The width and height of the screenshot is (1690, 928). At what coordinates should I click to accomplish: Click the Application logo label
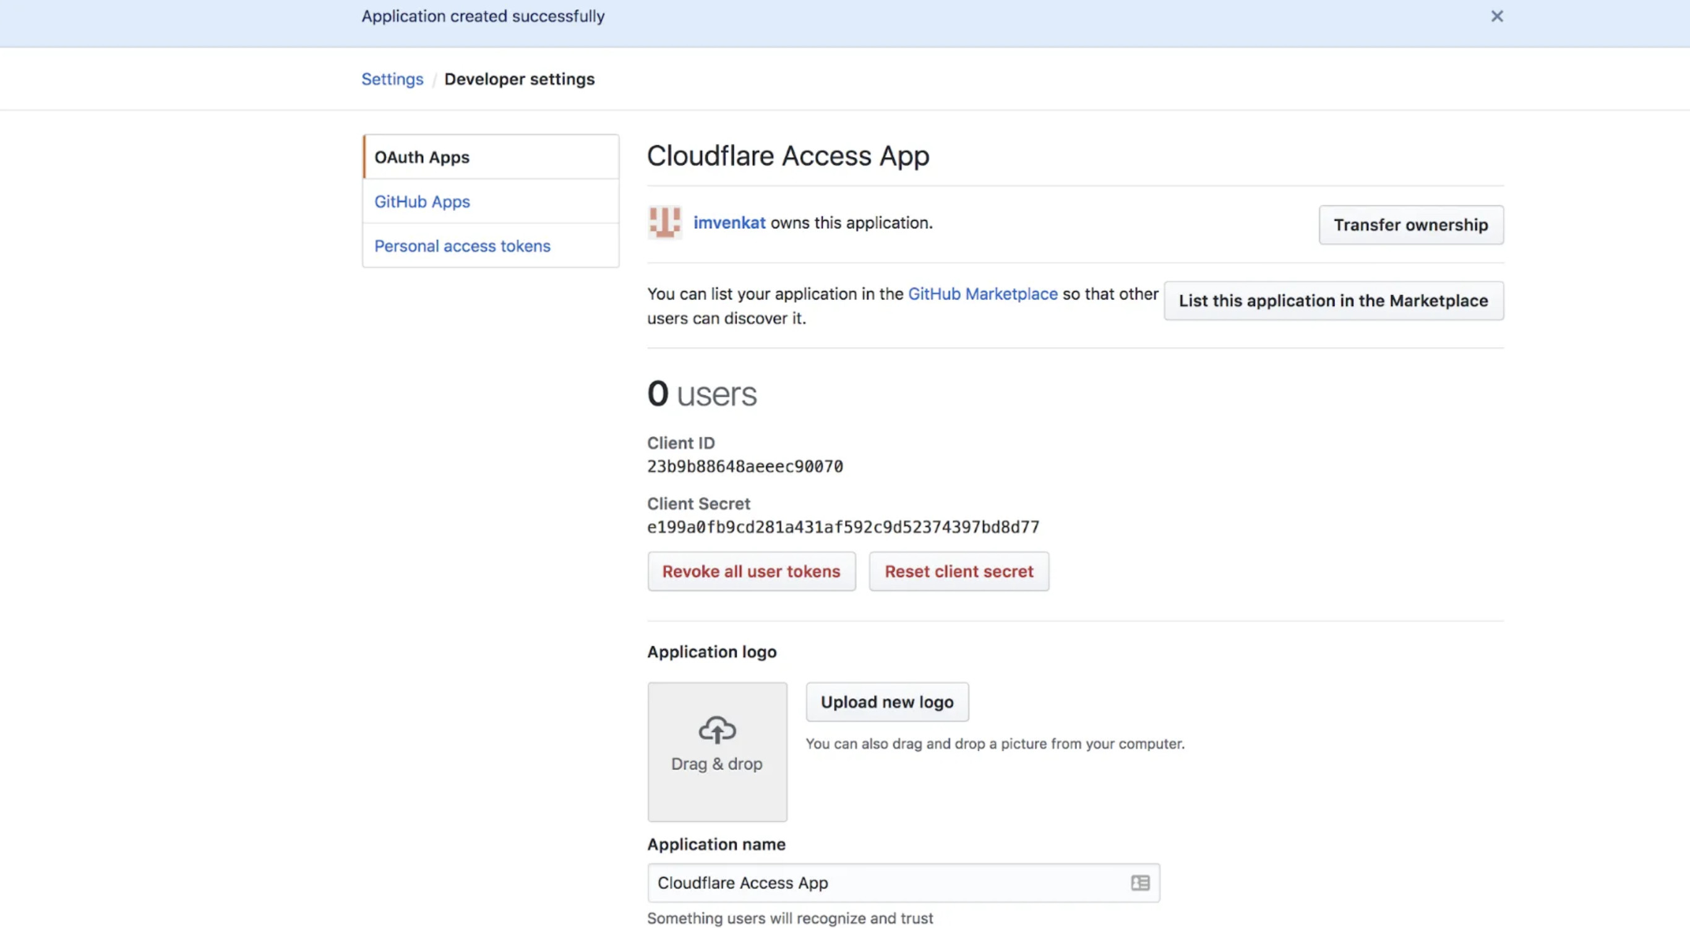click(x=712, y=651)
